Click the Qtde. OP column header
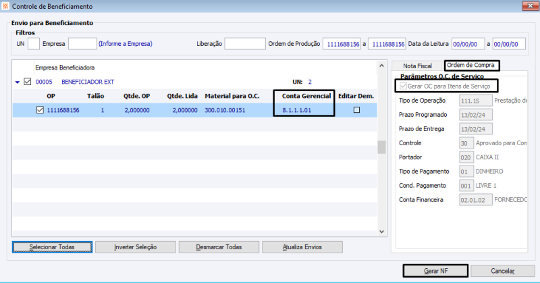 click(x=137, y=96)
